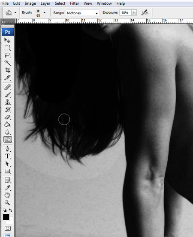Select the Healing Brush tool
Screen dimensions: 193x237
tap(7, 87)
